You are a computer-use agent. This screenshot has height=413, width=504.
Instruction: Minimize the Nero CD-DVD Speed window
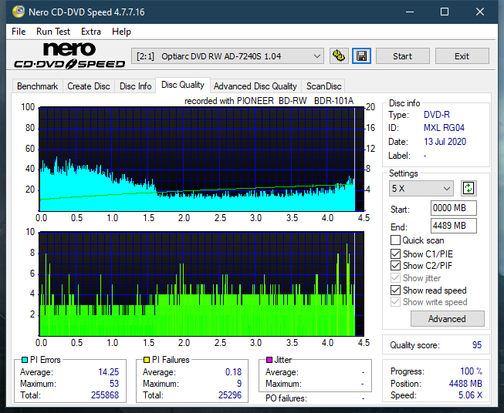[410, 12]
